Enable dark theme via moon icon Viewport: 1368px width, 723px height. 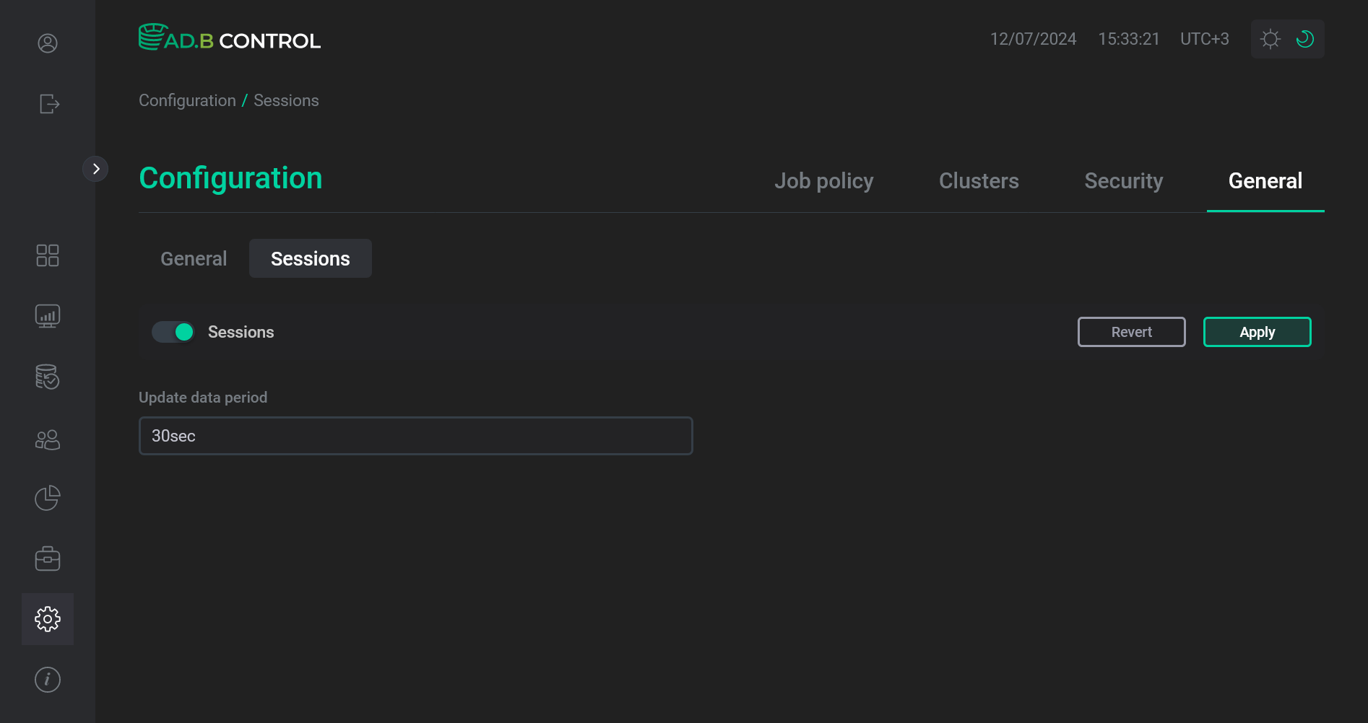coord(1304,39)
